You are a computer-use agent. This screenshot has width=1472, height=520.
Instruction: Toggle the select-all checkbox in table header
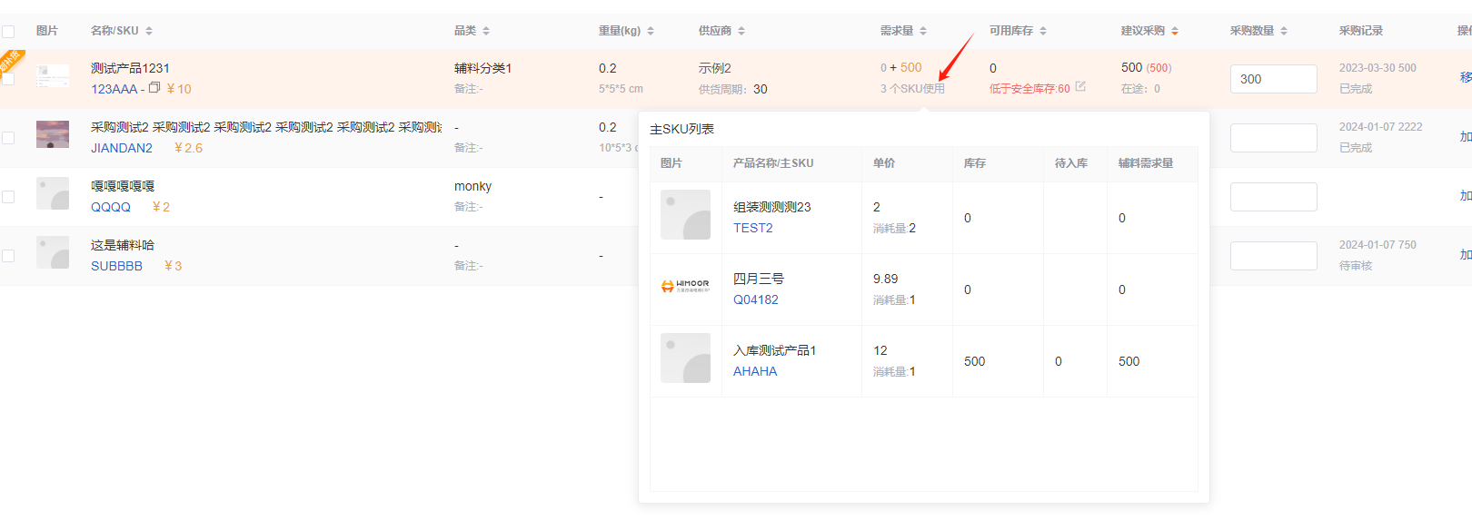(x=8, y=32)
